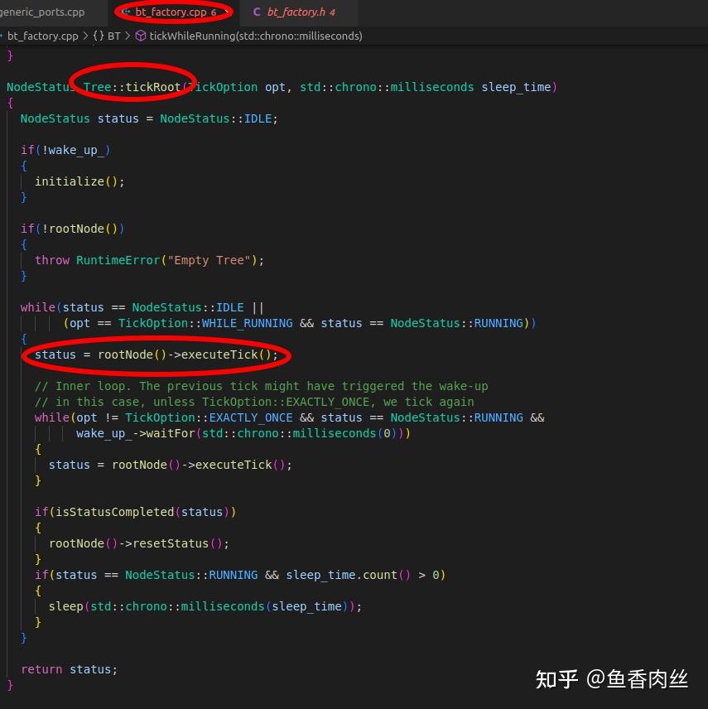Click the Empty Tree string literal
The height and width of the screenshot is (709, 708).
pyautogui.click(x=208, y=259)
